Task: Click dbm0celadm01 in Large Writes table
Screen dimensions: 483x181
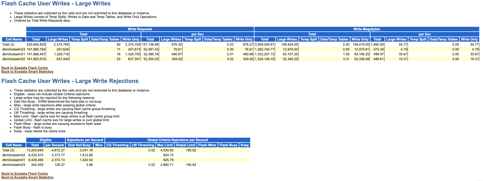Action: (x=14, y=54)
